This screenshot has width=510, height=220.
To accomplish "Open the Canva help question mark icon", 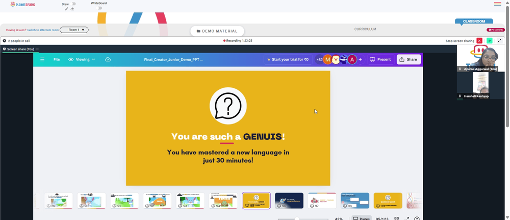I will [x=417, y=219].
